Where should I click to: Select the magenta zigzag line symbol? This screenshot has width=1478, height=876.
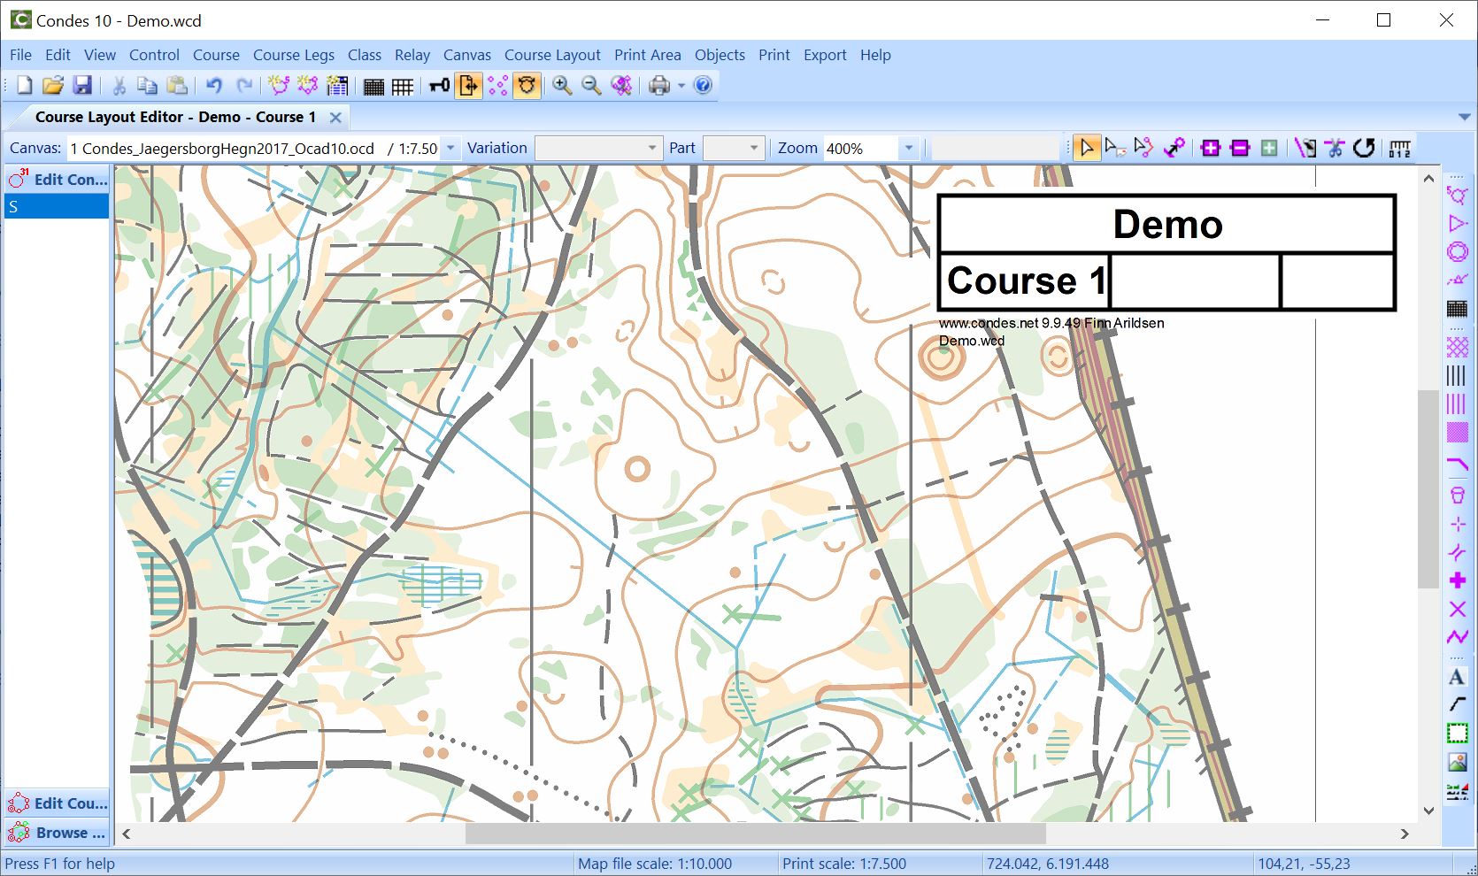click(x=1457, y=637)
